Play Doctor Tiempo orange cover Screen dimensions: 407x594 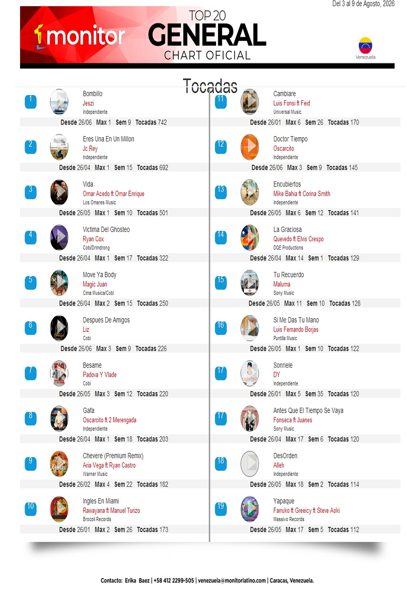click(250, 147)
